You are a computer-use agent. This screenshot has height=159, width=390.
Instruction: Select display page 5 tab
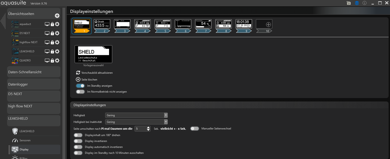point(163,26)
